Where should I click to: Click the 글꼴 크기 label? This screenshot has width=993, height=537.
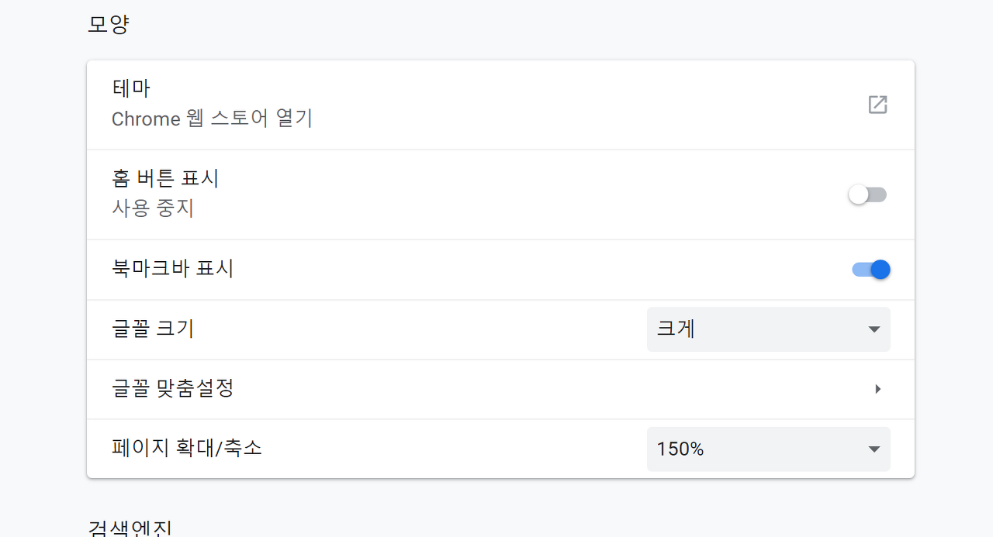coord(153,329)
